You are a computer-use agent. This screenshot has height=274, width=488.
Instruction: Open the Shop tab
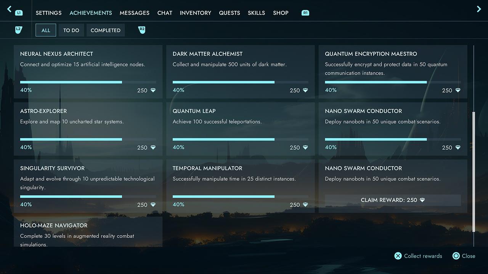click(281, 13)
